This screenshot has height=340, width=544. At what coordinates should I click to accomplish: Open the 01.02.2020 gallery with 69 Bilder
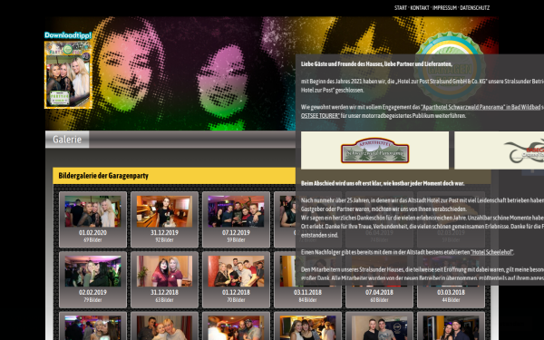point(92,219)
